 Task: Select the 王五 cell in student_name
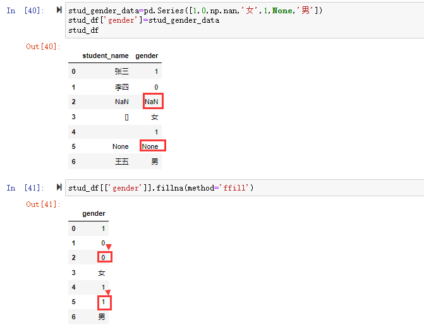coord(122,162)
